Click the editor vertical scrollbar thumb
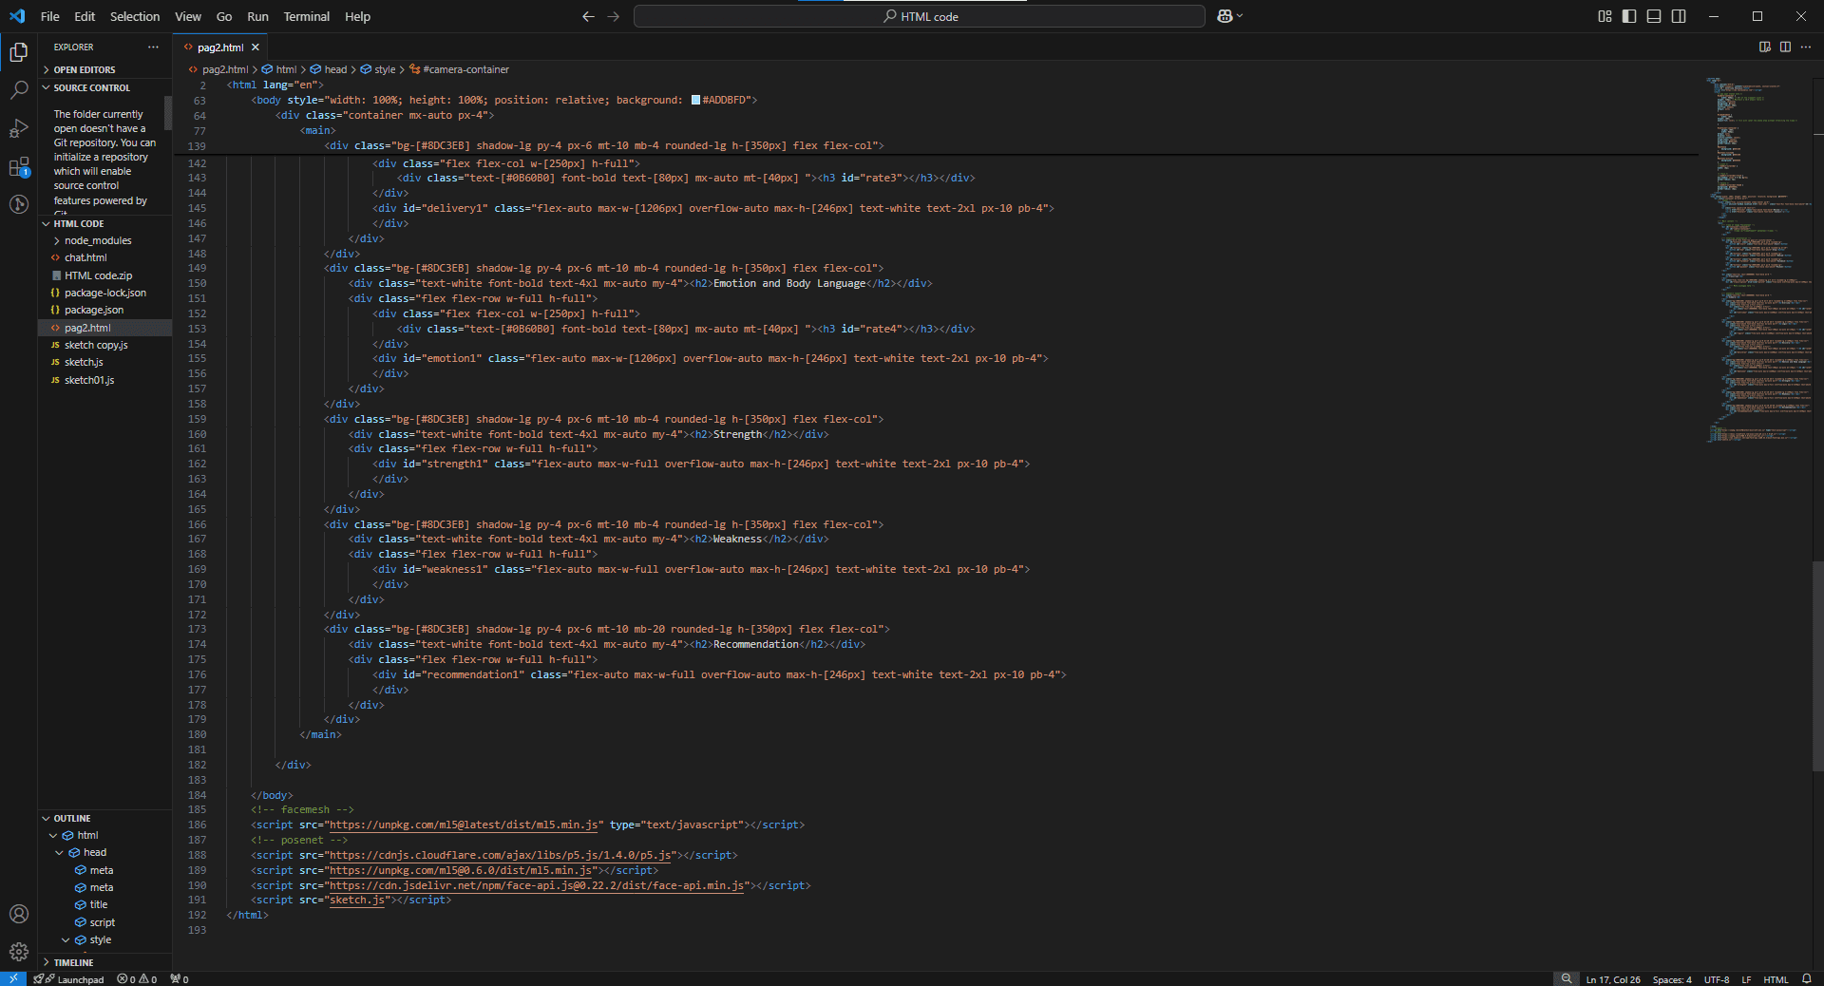This screenshot has width=1824, height=986. pyautogui.click(x=1818, y=665)
